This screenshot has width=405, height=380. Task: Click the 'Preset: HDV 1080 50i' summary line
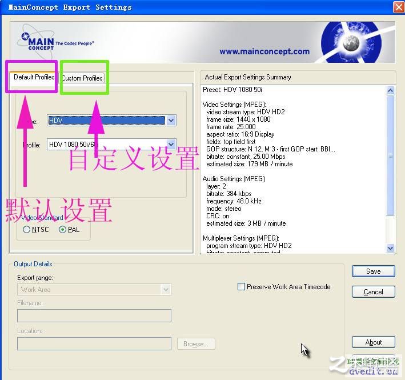pyautogui.click(x=232, y=90)
